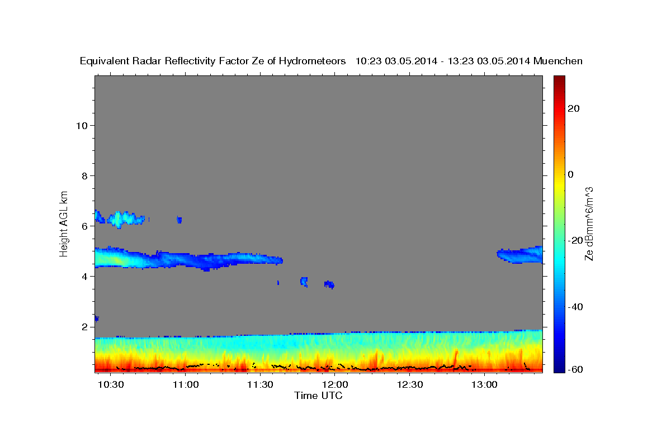Click the height tick label '10'
The image size is (671, 447).
click(x=82, y=125)
